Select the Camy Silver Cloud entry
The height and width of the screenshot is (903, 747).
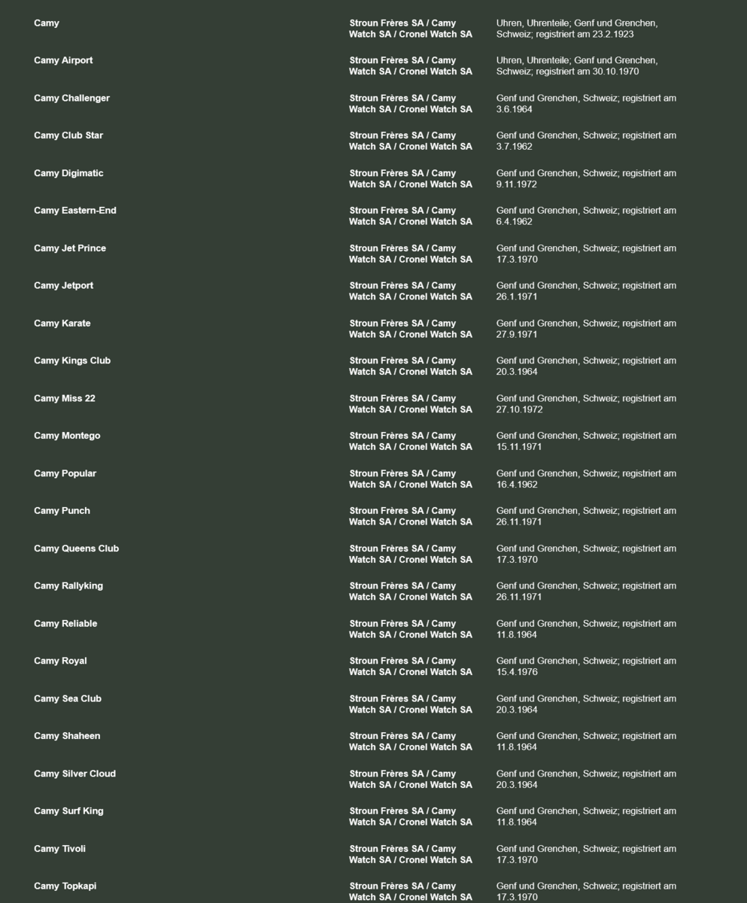click(74, 774)
